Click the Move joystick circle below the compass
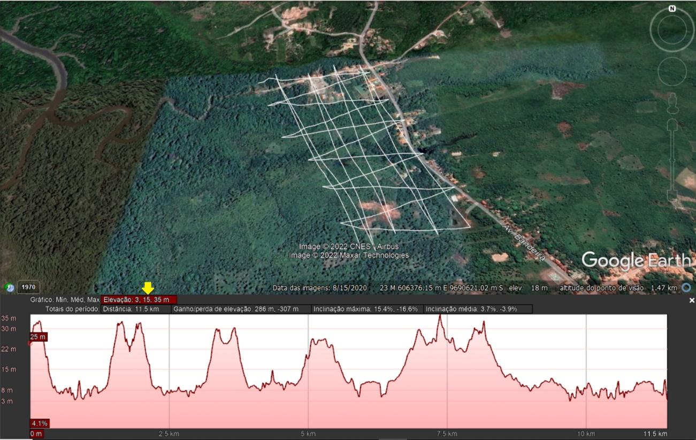This screenshot has width=696, height=440. (672, 71)
